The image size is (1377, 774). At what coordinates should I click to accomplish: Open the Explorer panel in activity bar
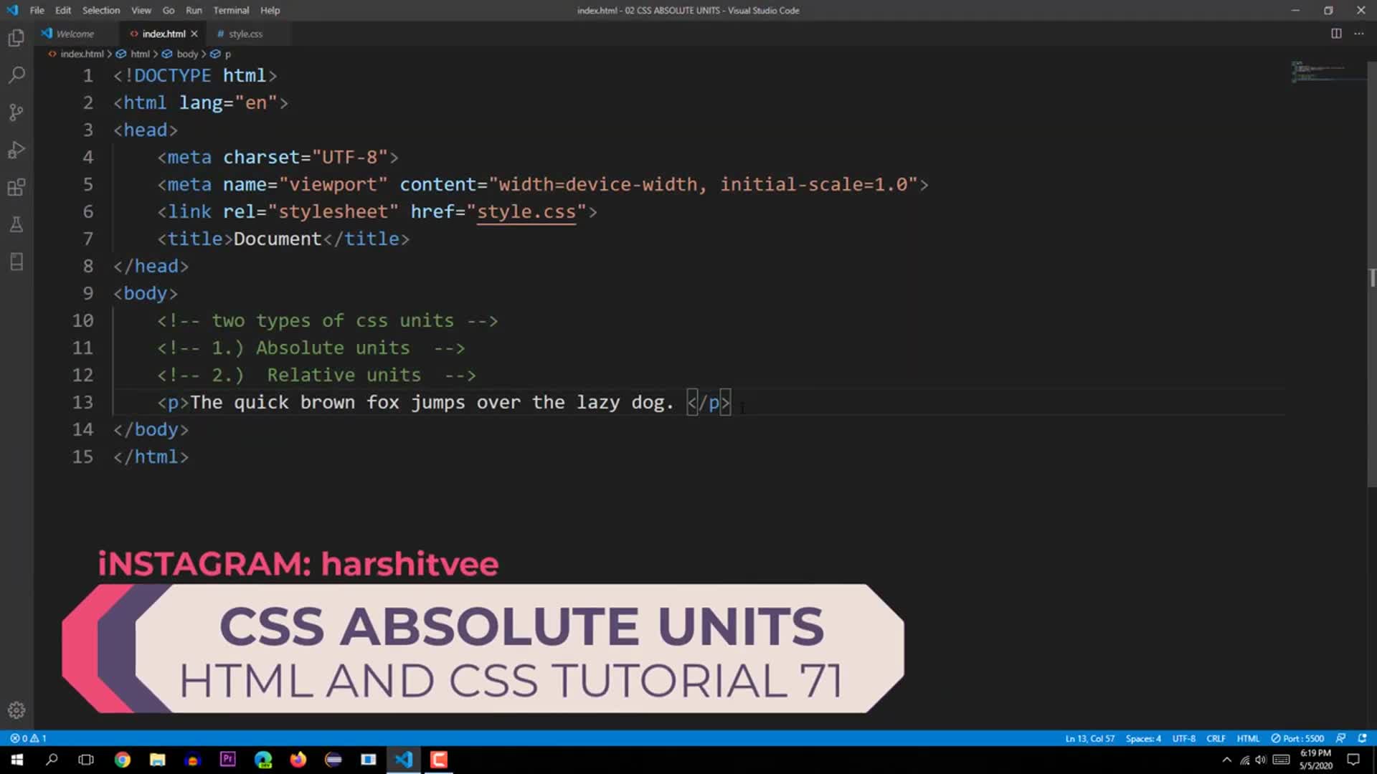coord(16,37)
